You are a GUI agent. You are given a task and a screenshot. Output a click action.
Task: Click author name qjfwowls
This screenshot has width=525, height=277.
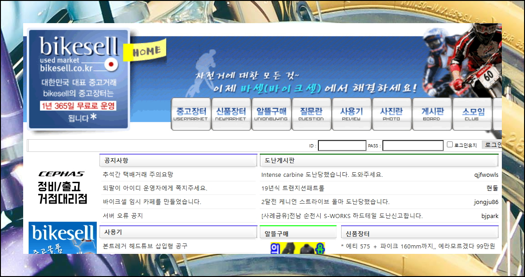486,175
